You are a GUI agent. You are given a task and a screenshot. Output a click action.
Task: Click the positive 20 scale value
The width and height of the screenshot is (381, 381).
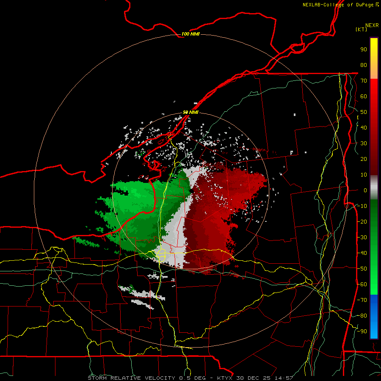coord(364,159)
